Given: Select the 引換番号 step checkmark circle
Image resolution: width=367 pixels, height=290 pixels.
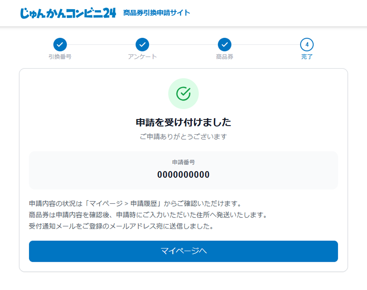Looking at the screenshot, I should tap(60, 45).
